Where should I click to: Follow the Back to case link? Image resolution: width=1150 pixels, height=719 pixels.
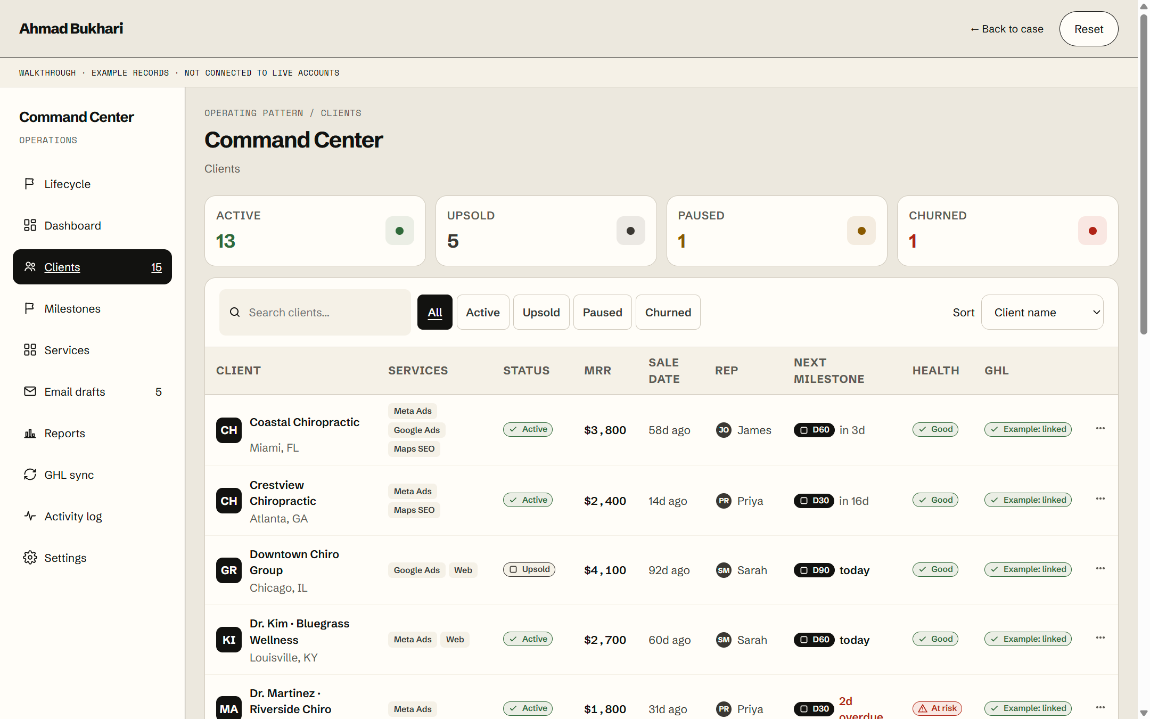[x=1006, y=29]
